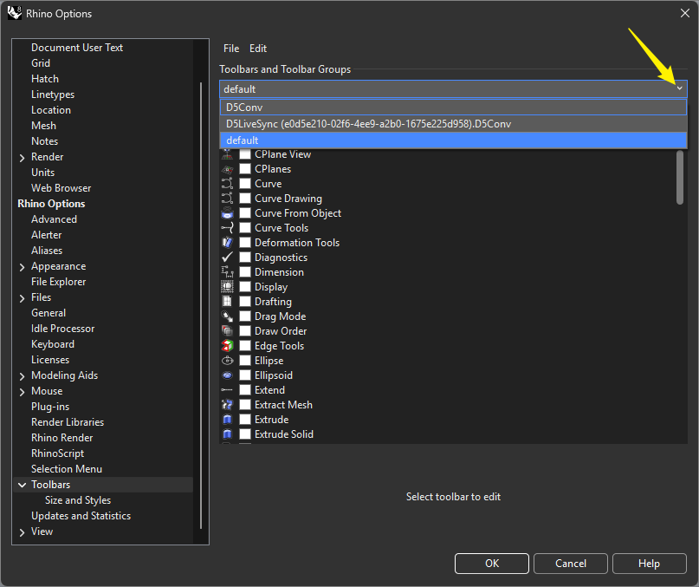Image resolution: width=699 pixels, height=587 pixels.
Task: Pick the default option in list
Action: tap(453, 140)
